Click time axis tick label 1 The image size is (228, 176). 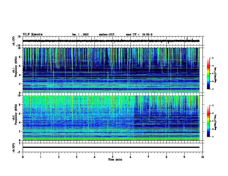pyautogui.click(x=41, y=157)
